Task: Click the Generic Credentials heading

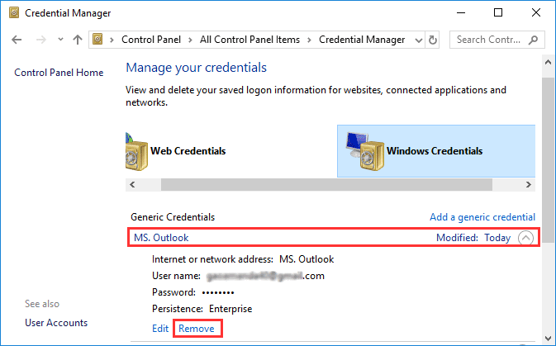Action: pyautogui.click(x=173, y=217)
